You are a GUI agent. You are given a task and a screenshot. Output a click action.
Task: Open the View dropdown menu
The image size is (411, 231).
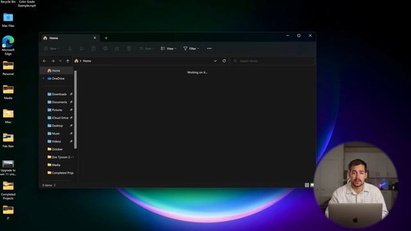click(168, 49)
